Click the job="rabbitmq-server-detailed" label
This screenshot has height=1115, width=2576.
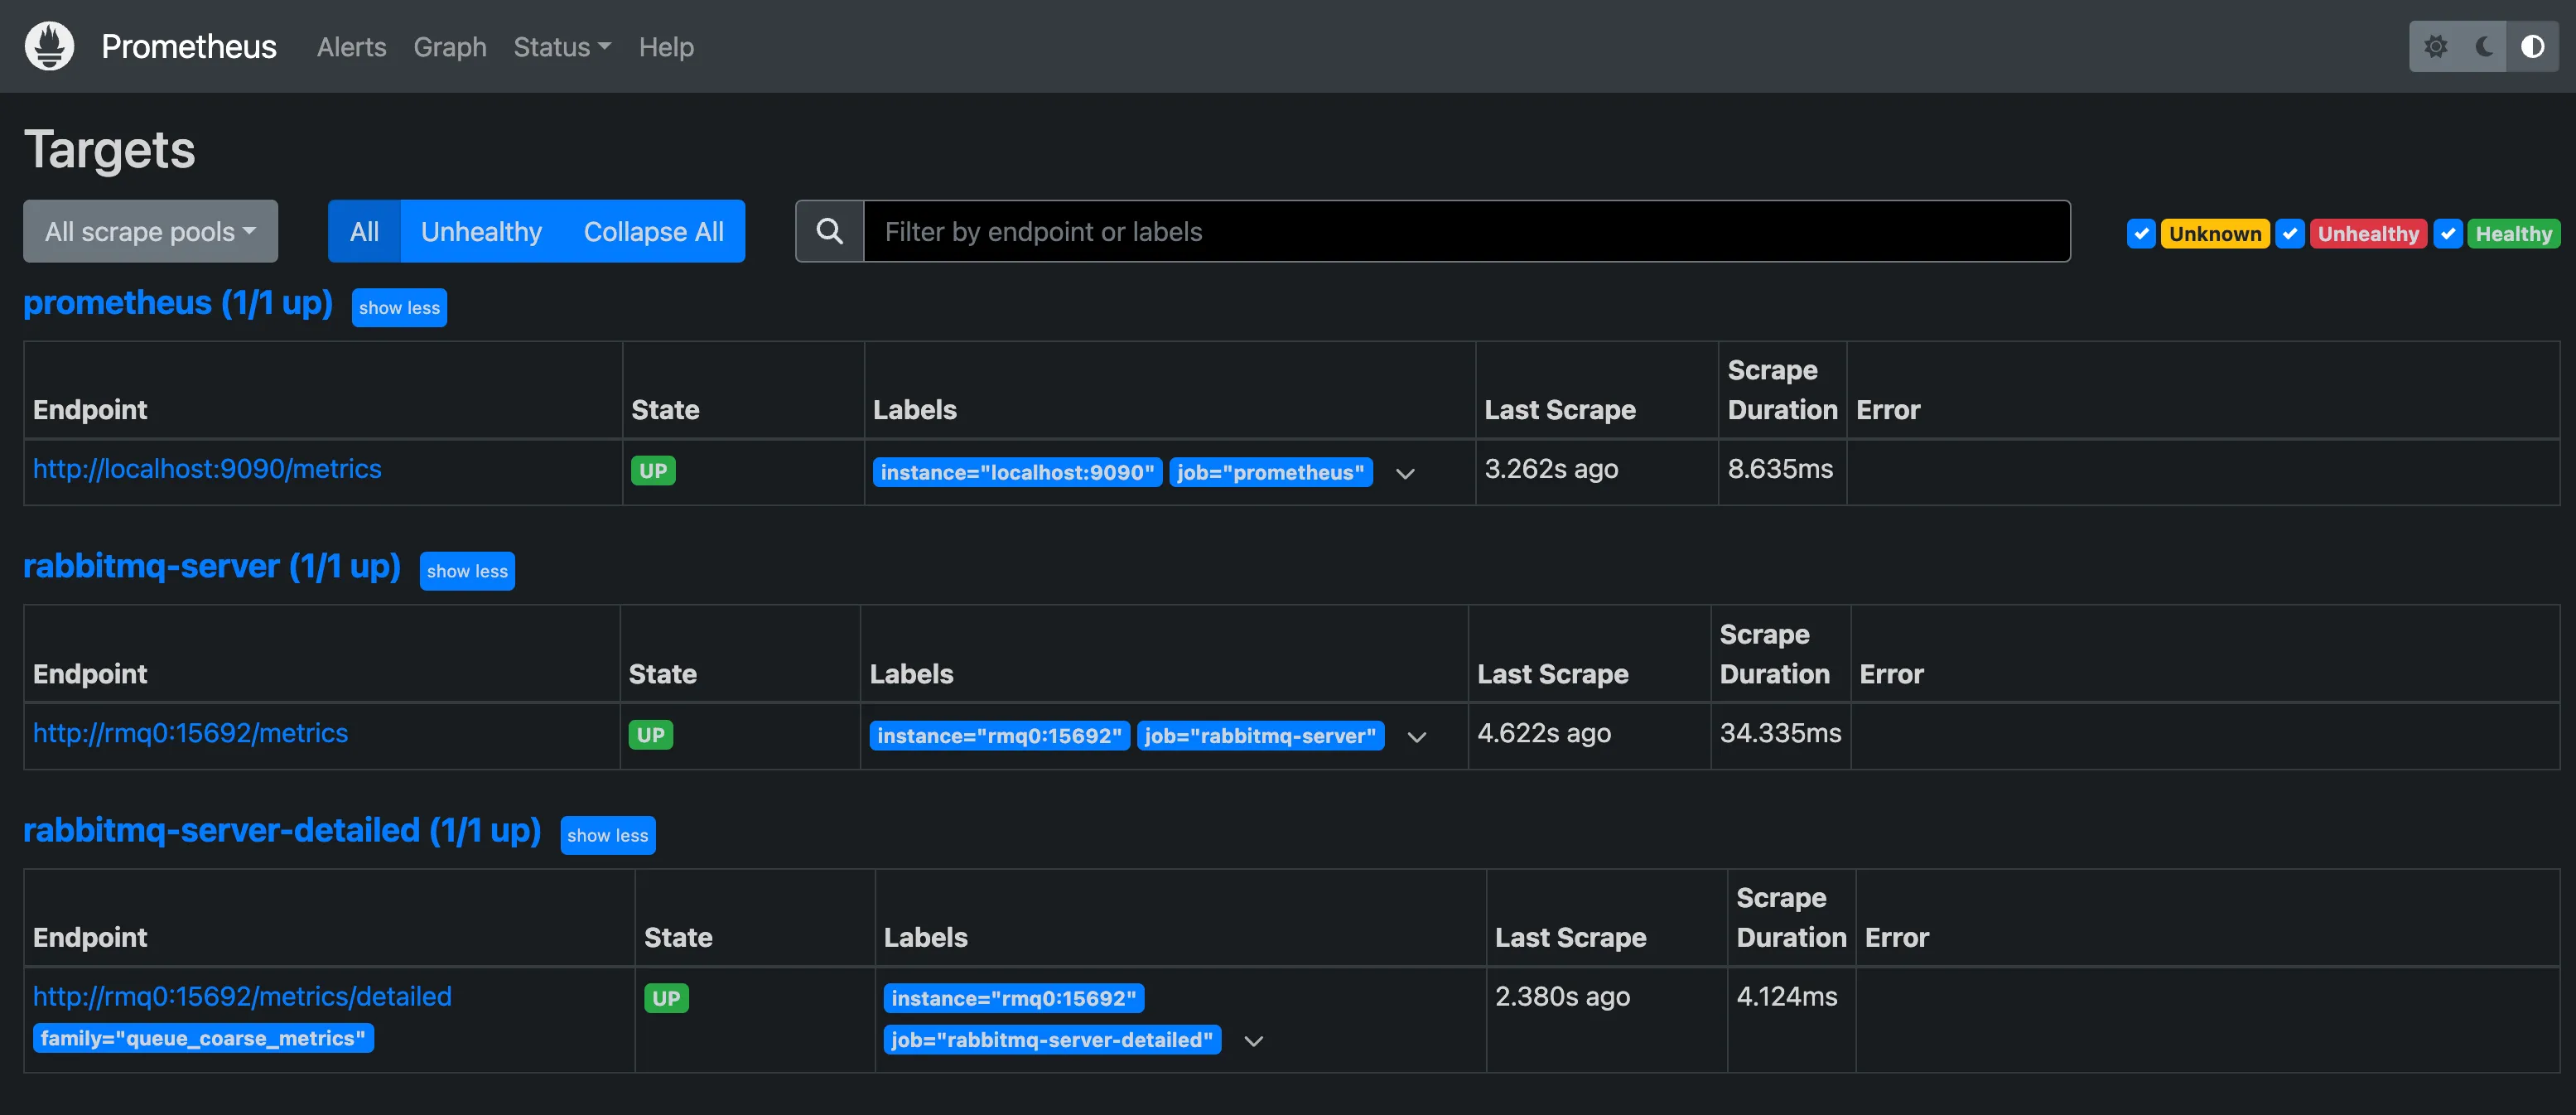1052,1040
